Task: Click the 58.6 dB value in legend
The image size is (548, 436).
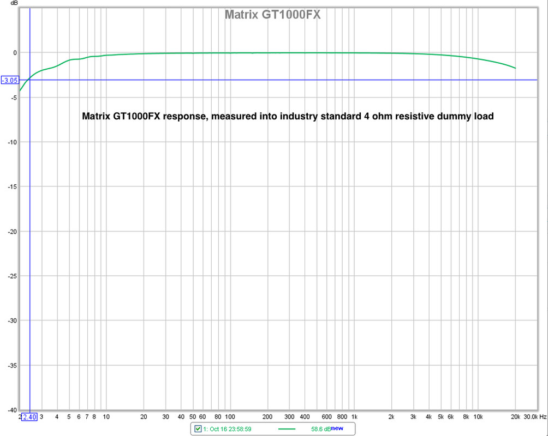Action: (x=320, y=429)
